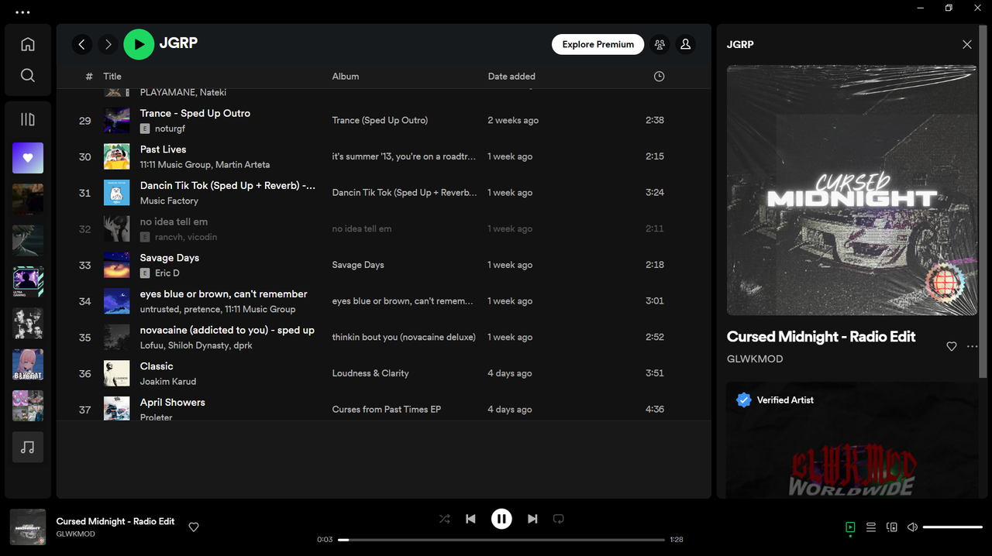This screenshot has height=556, width=992.
Task: Open album Curses from Past Times EP
Action: [387, 410]
